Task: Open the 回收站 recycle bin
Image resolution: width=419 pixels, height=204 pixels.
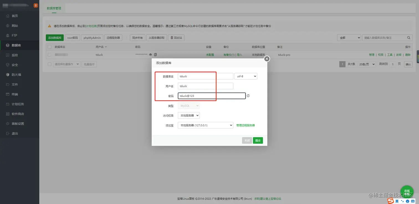Action: [176, 38]
